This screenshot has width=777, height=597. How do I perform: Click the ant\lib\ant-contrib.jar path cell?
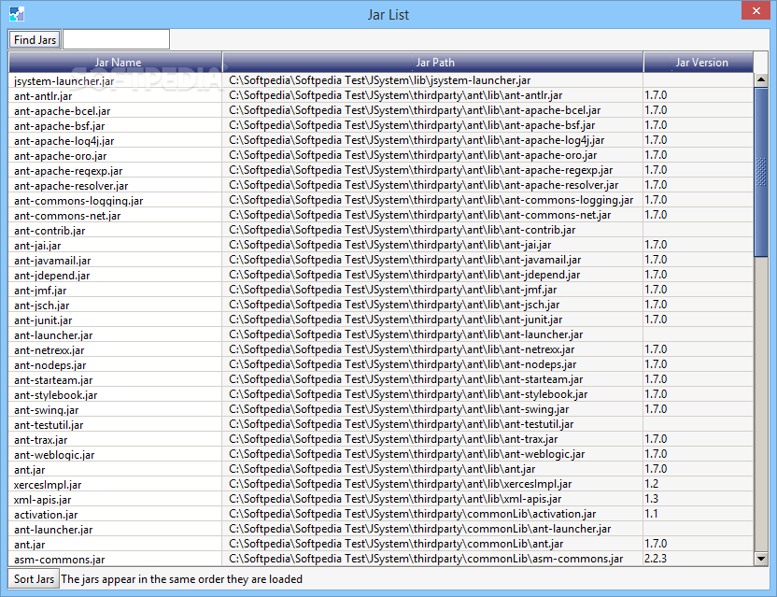tap(433, 230)
